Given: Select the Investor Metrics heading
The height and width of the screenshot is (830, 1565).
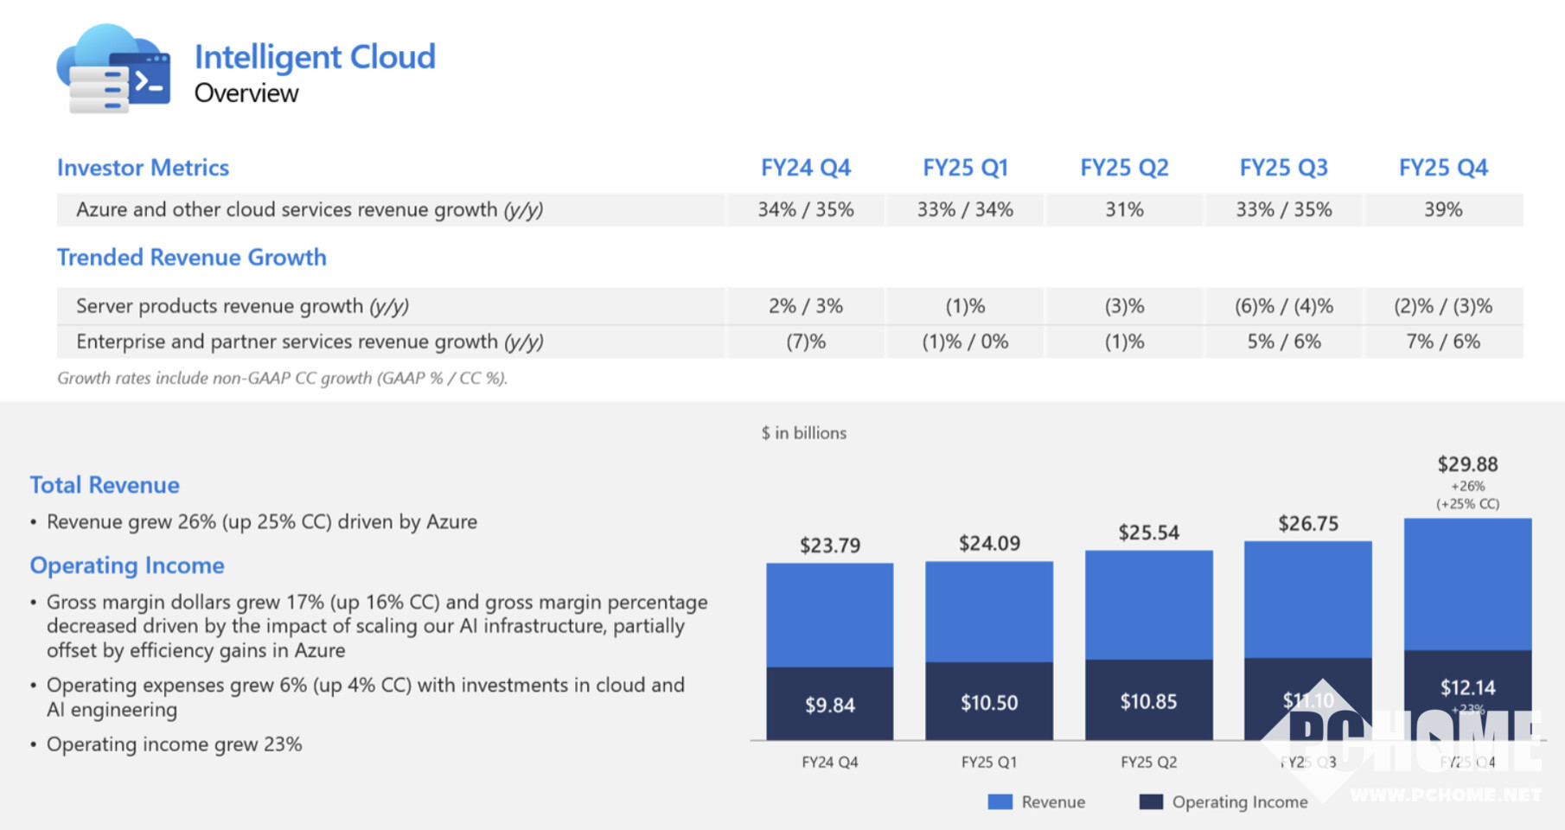Looking at the screenshot, I should (143, 168).
